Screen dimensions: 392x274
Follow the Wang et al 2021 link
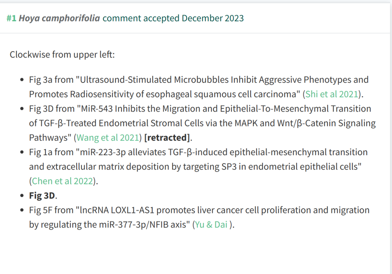pyautogui.click(x=107, y=138)
